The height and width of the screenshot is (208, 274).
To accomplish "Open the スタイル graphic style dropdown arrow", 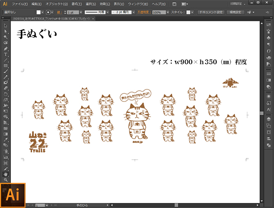I will pos(192,12).
